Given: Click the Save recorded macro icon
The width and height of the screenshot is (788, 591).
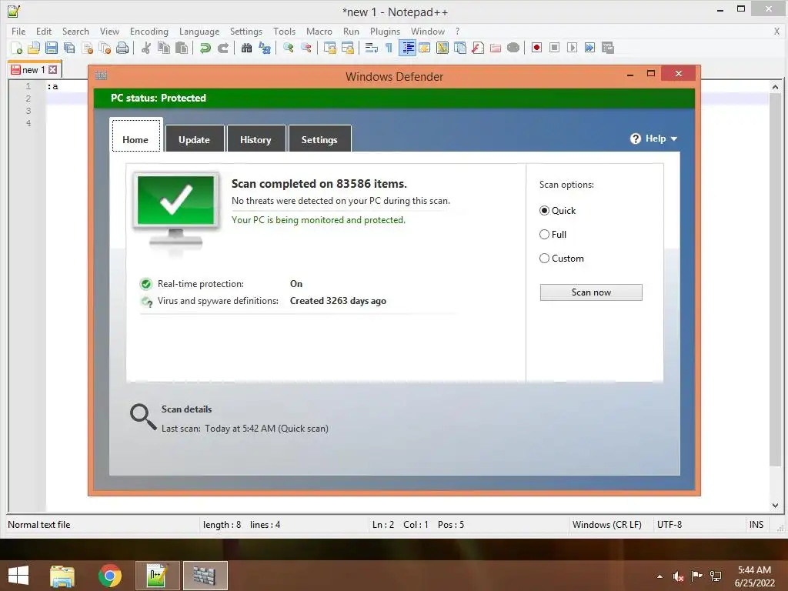Looking at the screenshot, I should [608, 48].
